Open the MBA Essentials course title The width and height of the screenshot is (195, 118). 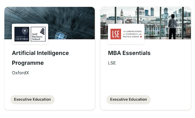tap(129, 53)
